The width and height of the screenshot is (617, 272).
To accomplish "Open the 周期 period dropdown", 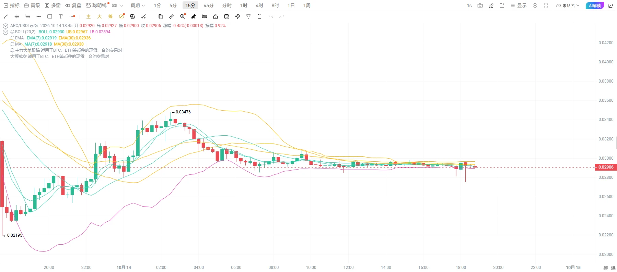I will point(138,5).
